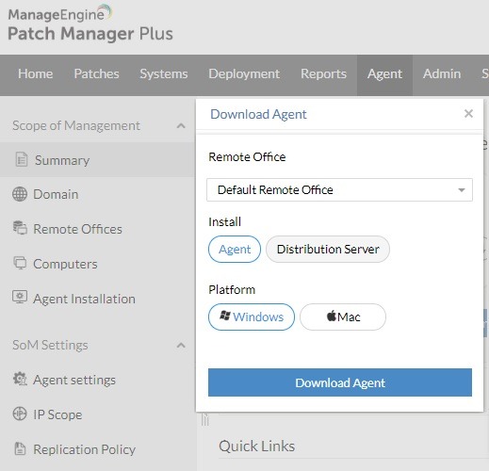Open the Deployment tab
Viewport: 489px width, 471px height.
point(244,74)
